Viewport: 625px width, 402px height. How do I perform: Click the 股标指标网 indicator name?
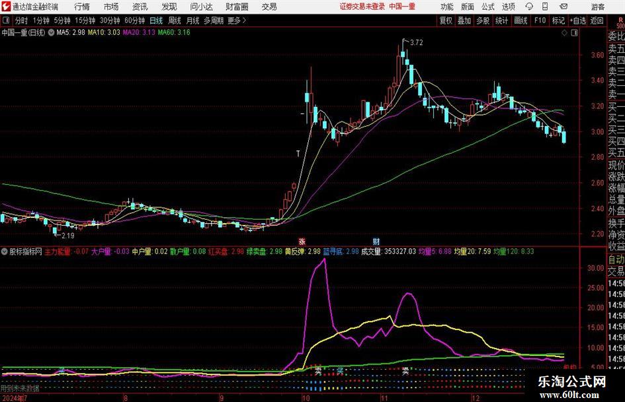[26, 251]
